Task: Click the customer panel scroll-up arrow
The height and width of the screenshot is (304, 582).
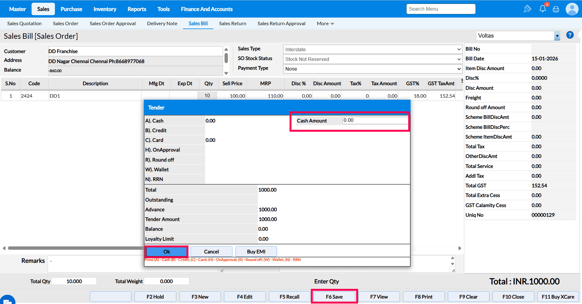Action: click(x=226, y=49)
